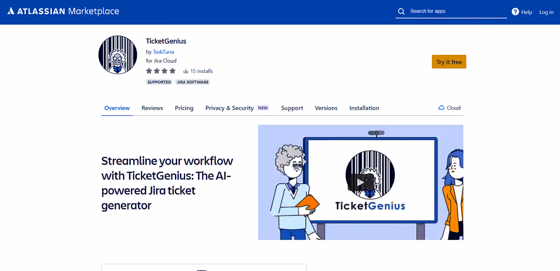Open the Installation tab
560x271 pixels.
[365, 108]
